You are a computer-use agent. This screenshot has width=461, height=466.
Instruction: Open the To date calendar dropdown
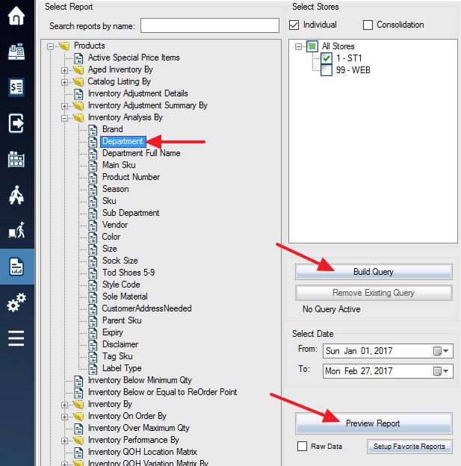(x=441, y=371)
